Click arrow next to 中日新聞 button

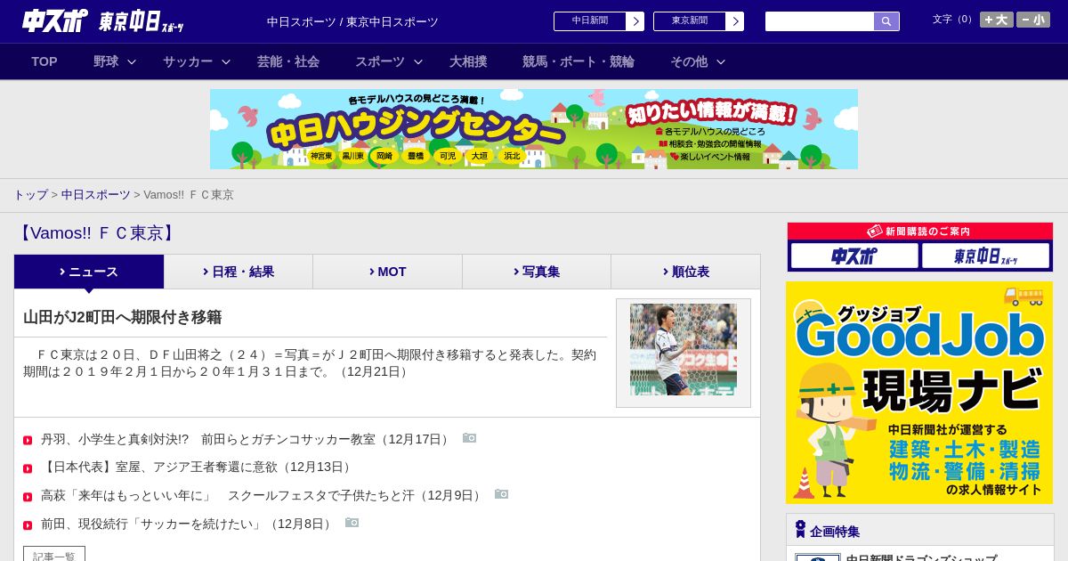pyautogui.click(x=635, y=21)
